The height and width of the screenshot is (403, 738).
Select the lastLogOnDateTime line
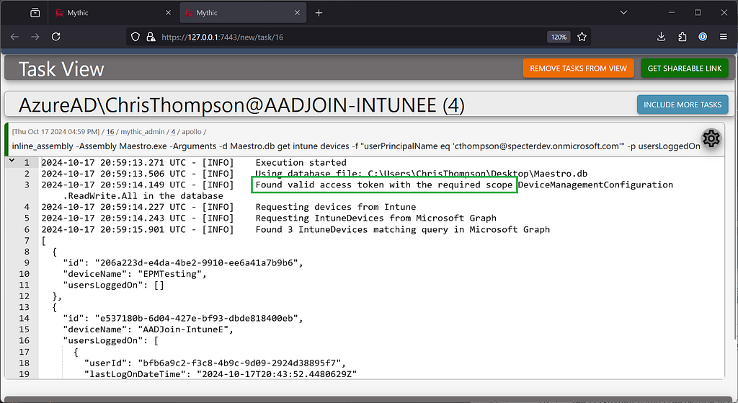coord(221,374)
